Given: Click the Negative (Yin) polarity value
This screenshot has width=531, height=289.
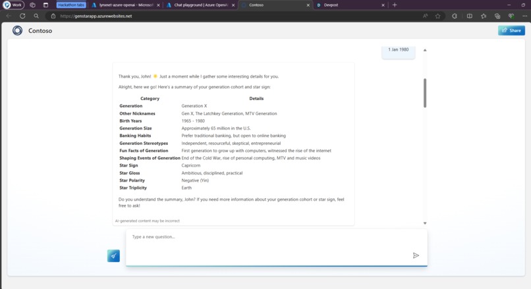Looking at the screenshot, I should [x=195, y=180].
